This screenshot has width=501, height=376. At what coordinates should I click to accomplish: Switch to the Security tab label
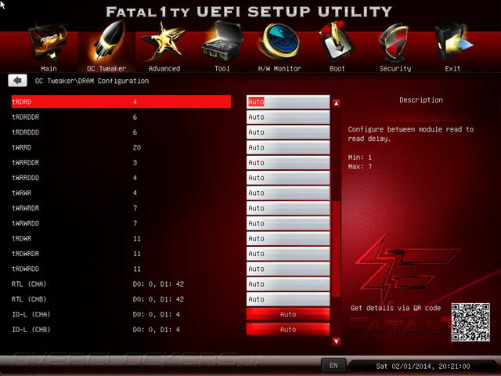[x=395, y=68]
